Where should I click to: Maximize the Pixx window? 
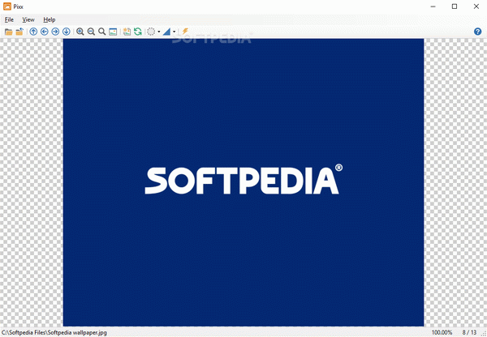click(455, 6)
